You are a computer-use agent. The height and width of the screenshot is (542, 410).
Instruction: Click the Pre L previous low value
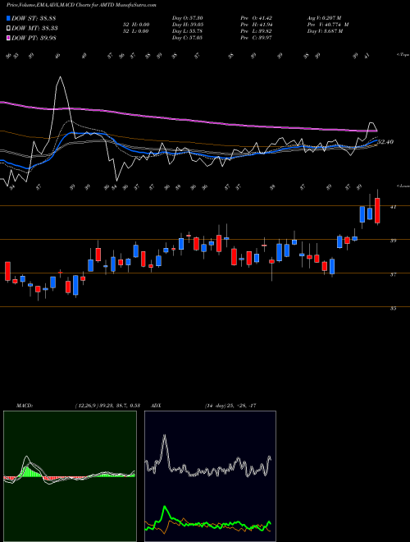pyautogui.click(x=264, y=31)
